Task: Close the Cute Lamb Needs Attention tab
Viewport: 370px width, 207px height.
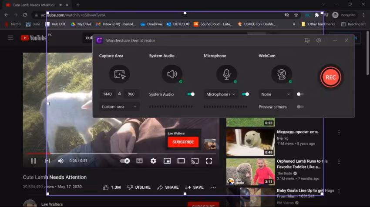Action: pos(67,5)
